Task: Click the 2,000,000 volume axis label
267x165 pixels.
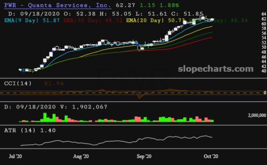Action: pos(257,115)
